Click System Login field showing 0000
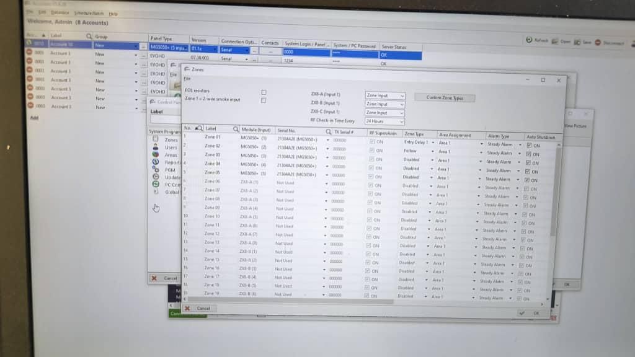The height and width of the screenshot is (357, 635). click(x=306, y=52)
